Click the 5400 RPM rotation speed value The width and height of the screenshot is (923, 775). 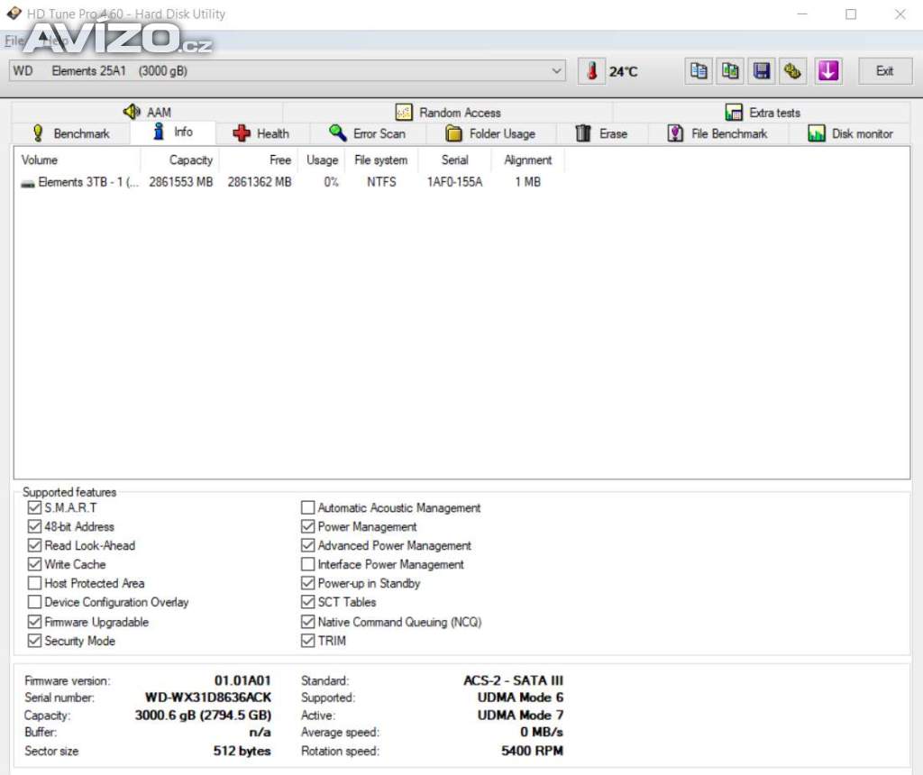[x=532, y=751]
